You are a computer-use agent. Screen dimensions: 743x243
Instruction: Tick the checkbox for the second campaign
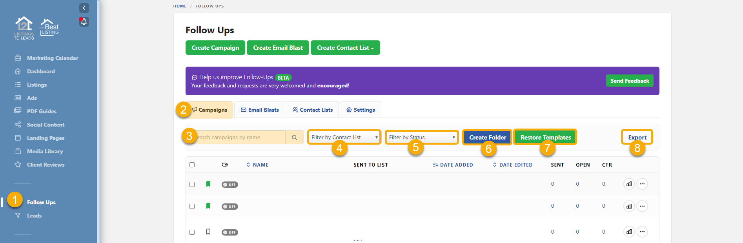[x=192, y=206]
